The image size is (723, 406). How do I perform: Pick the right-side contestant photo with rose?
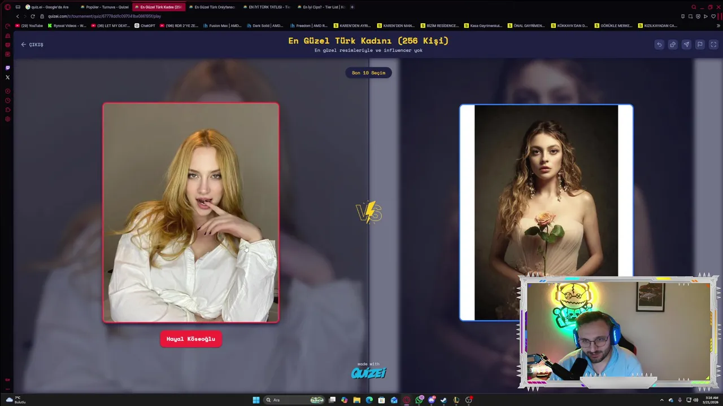[x=546, y=213]
